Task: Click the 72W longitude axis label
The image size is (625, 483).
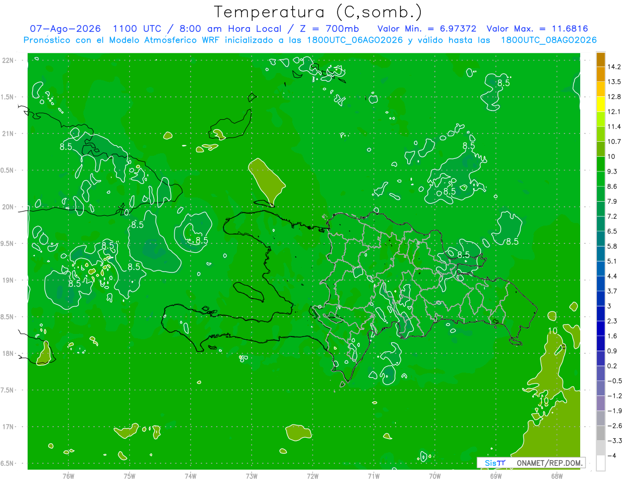Action: (312, 476)
